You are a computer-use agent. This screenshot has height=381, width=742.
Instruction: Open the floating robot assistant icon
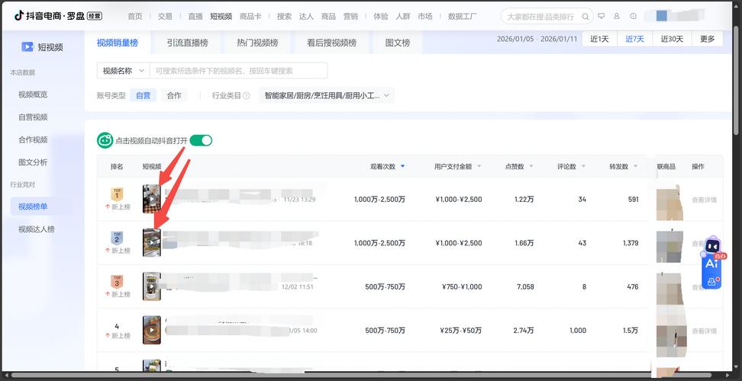click(712, 246)
